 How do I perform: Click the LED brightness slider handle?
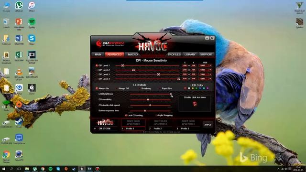[x=171, y=94]
